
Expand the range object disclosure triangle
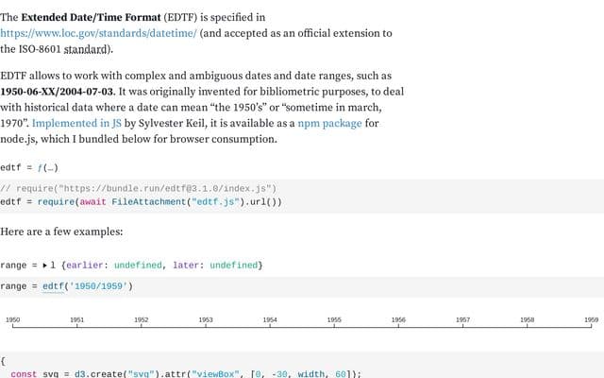(45, 266)
